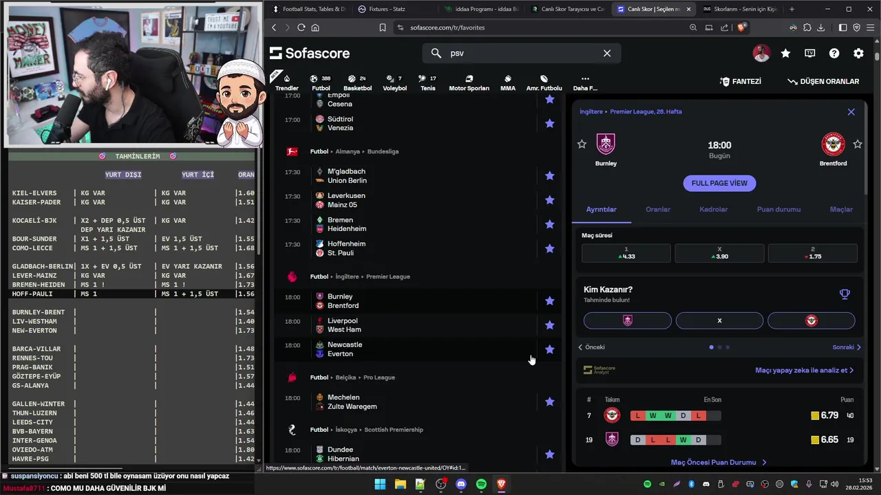Image resolution: width=881 pixels, height=495 pixels.
Task: Go to browser home page
Action: point(315,27)
